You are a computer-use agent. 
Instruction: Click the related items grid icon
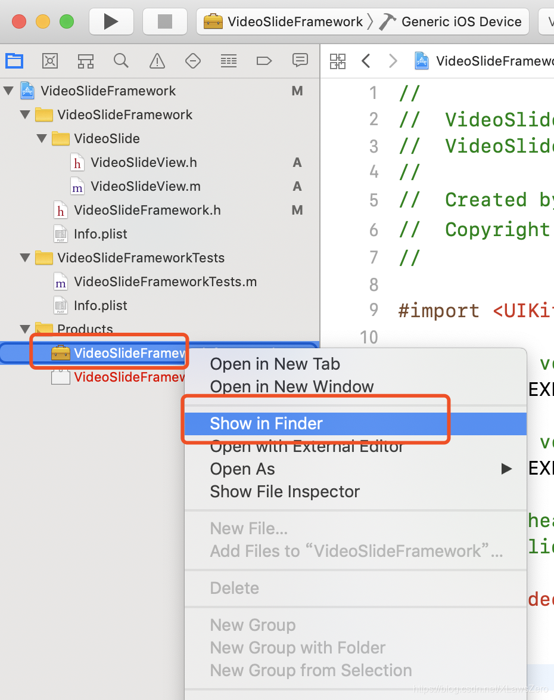click(x=338, y=61)
